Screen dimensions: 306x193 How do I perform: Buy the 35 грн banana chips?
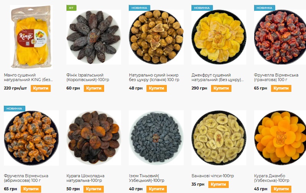point(218,185)
